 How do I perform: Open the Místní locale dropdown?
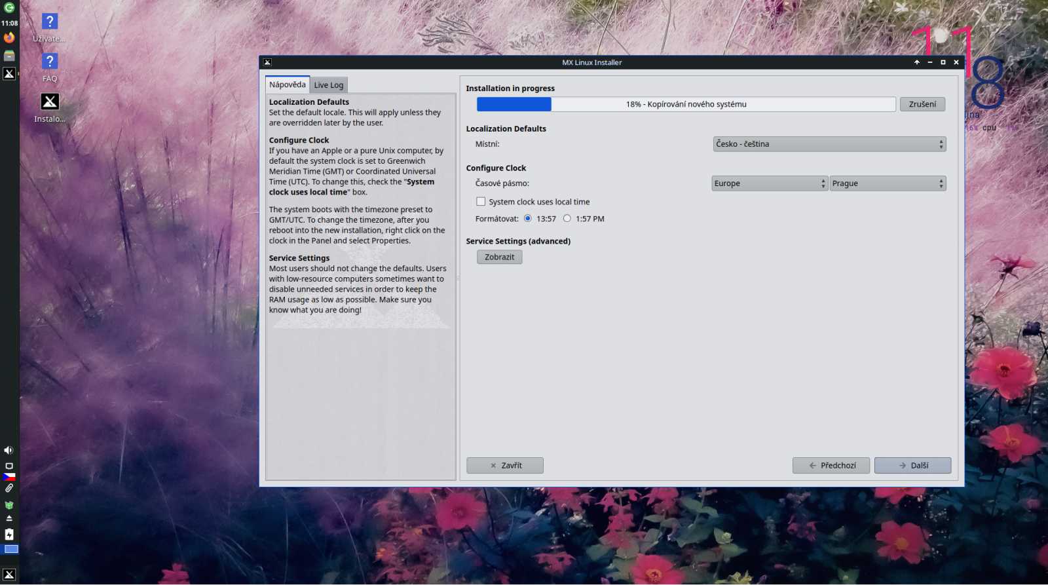tap(829, 144)
